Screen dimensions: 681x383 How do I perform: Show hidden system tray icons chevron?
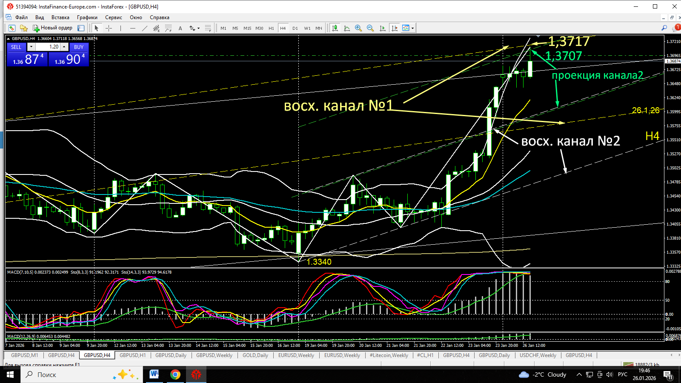[579, 374]
